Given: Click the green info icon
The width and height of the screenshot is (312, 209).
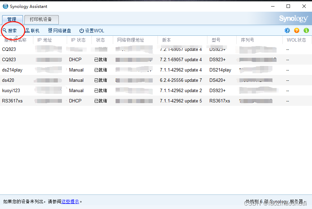Looking at the screenshot, I should (x=306, y=31).
